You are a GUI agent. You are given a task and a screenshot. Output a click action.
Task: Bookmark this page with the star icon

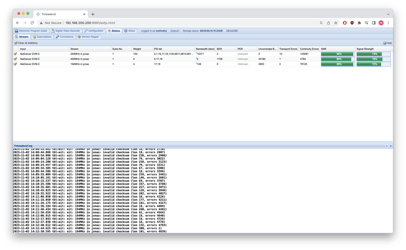click(335, 23)
